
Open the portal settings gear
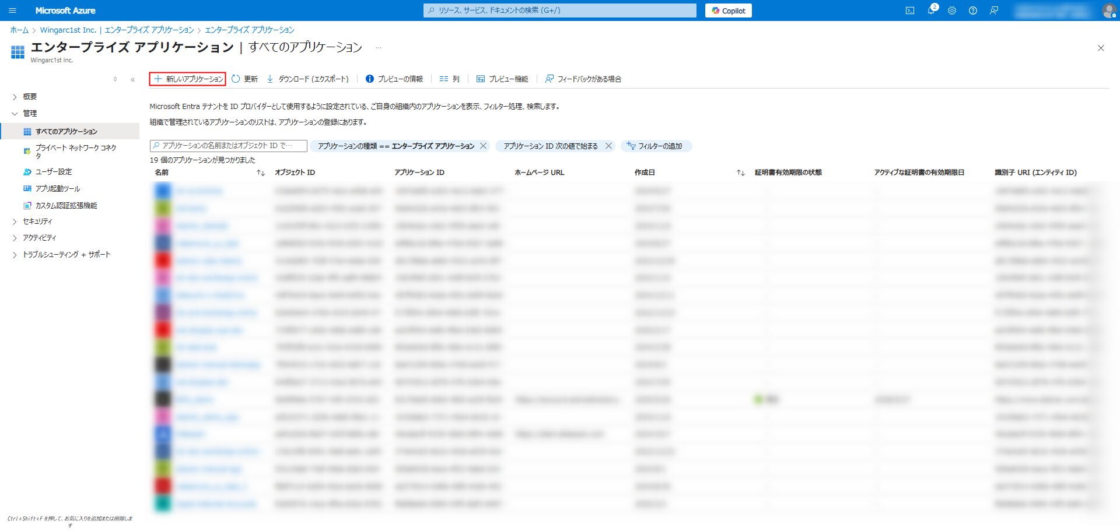(x=952, y=10)
